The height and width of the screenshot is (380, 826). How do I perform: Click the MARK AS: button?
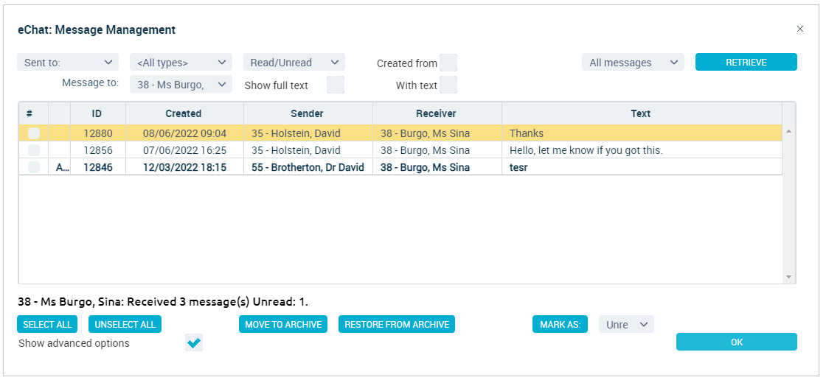coord(560,324)
